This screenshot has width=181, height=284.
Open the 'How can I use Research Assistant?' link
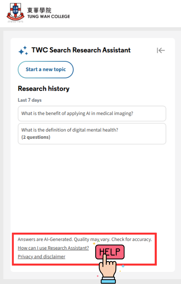pyautogui.click(x=53, y=248)
